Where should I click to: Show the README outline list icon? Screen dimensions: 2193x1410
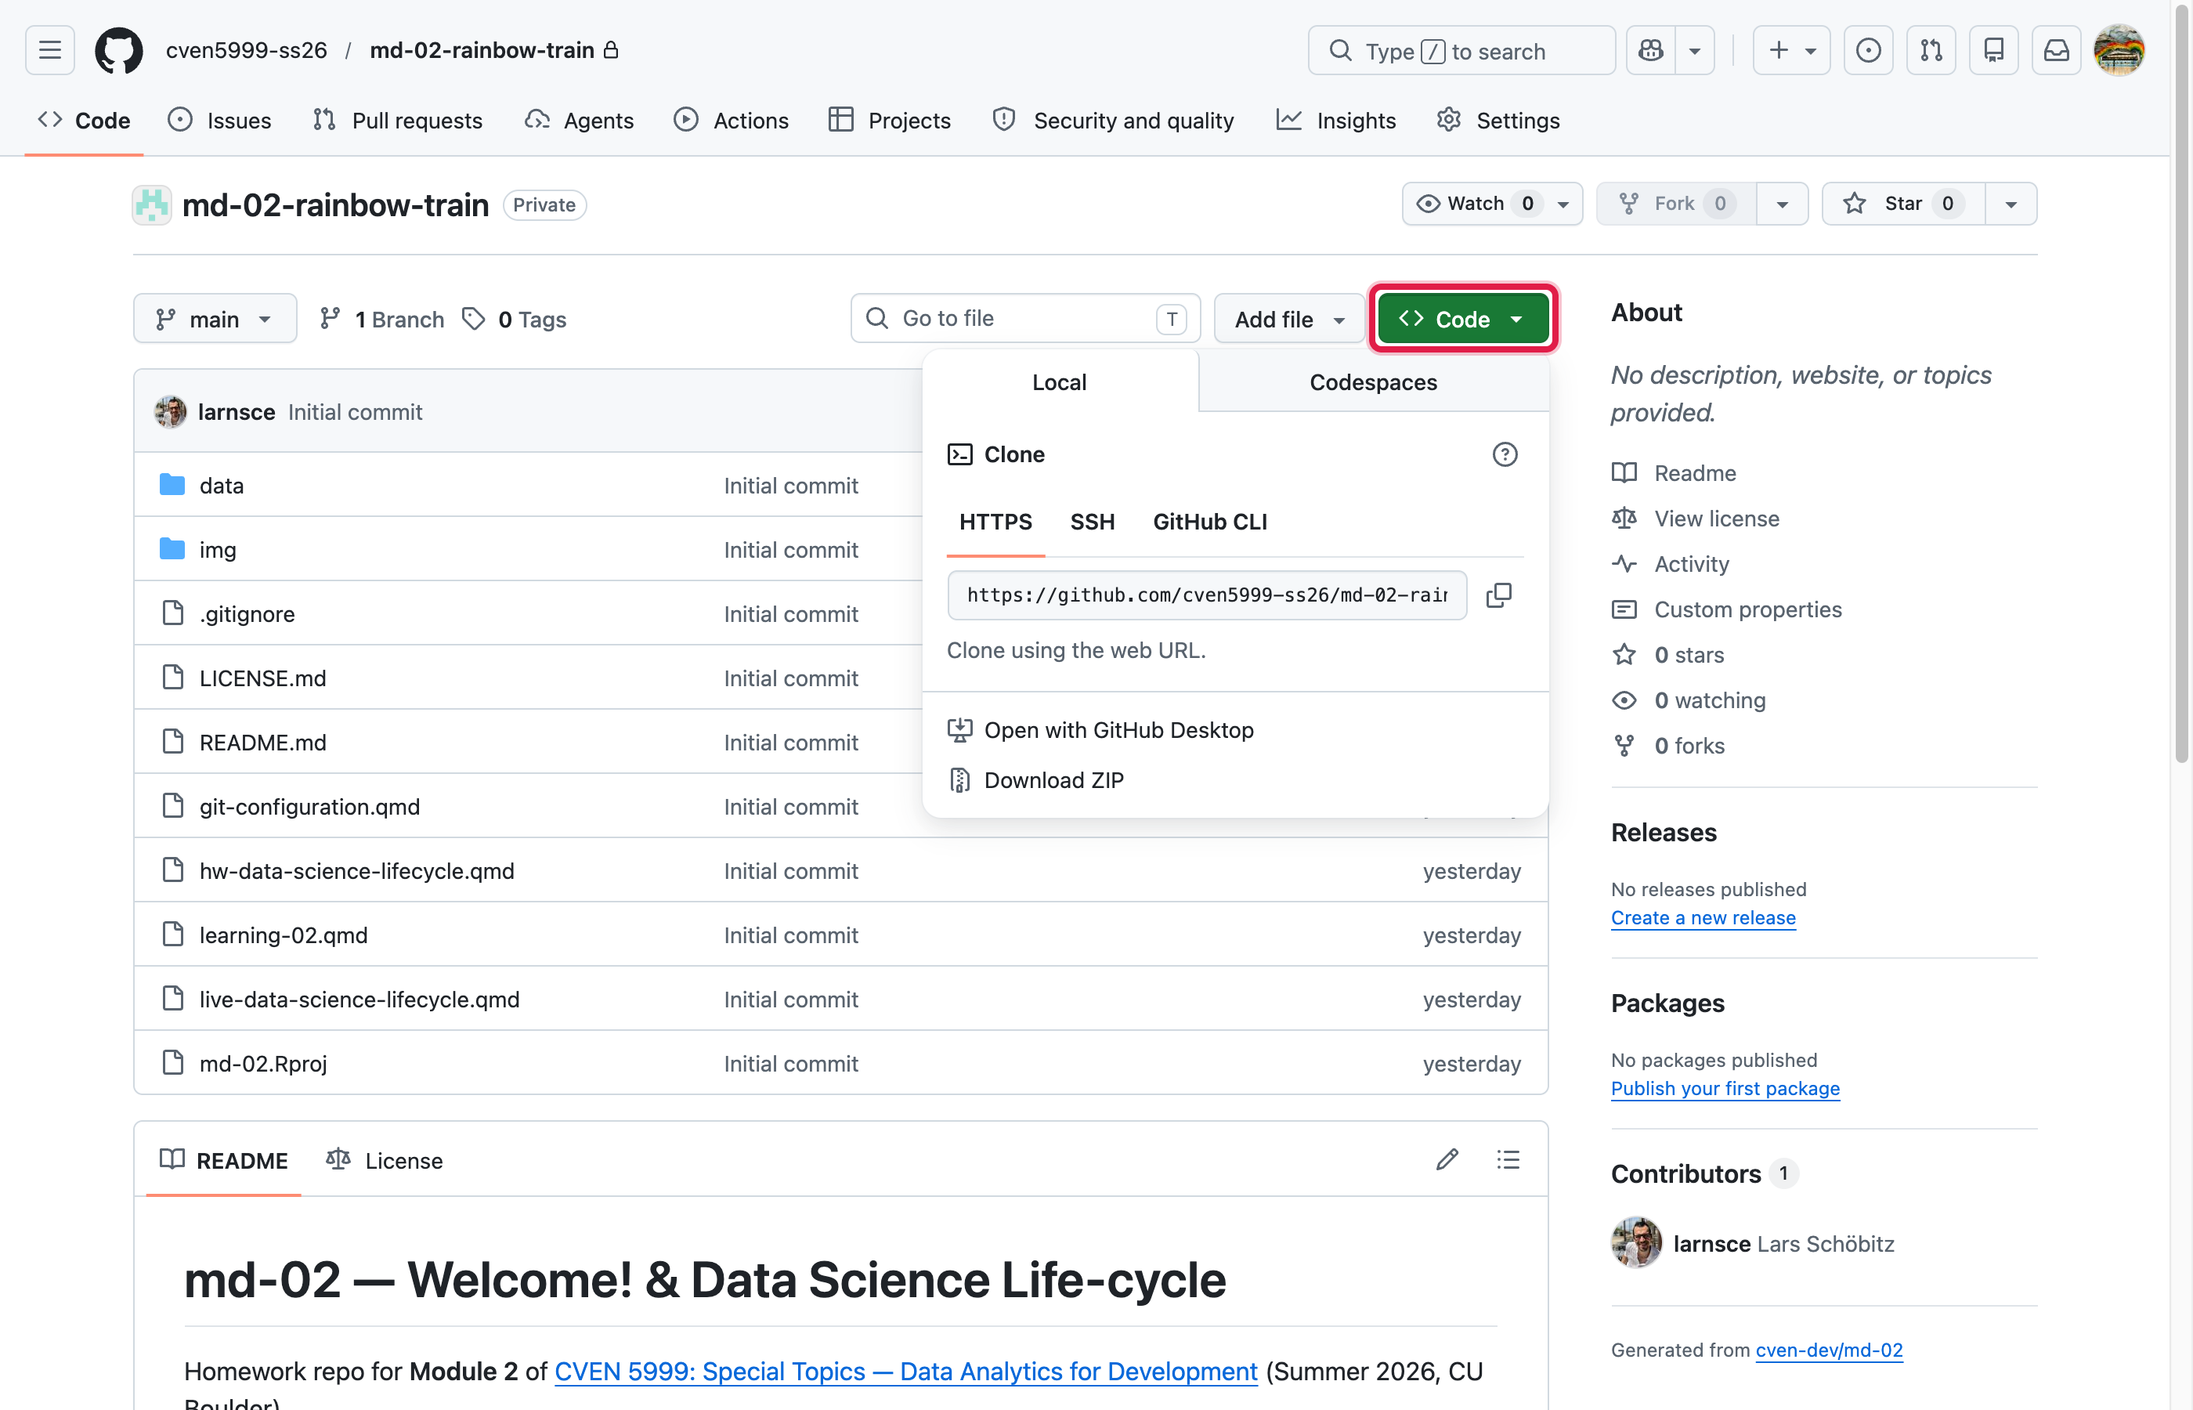pos(1508,1160)
